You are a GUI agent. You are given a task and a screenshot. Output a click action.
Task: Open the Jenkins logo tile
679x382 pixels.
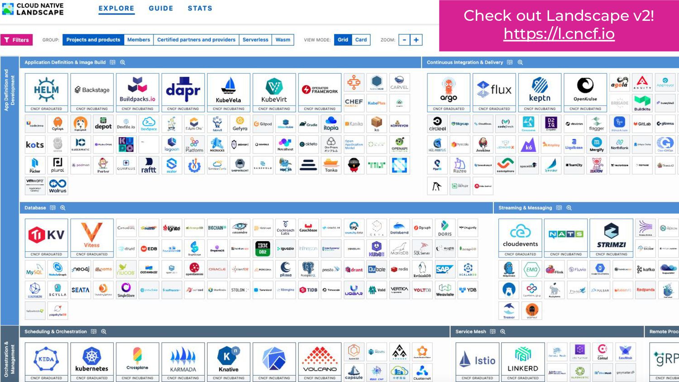tap(483, 144)
